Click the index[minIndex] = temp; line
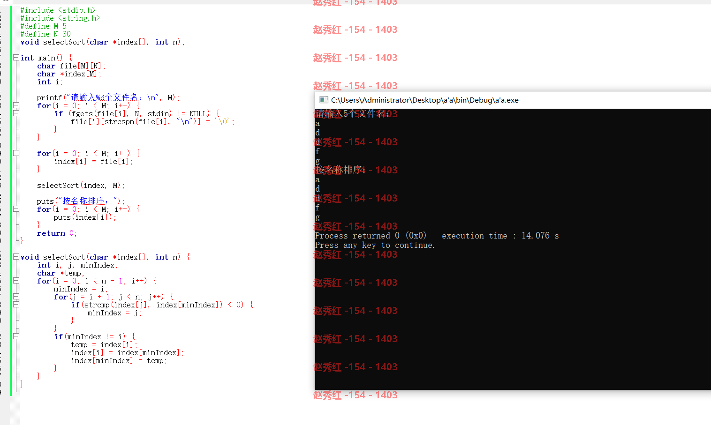Viewport: 711px width, 425px height. tap(119, 360)
